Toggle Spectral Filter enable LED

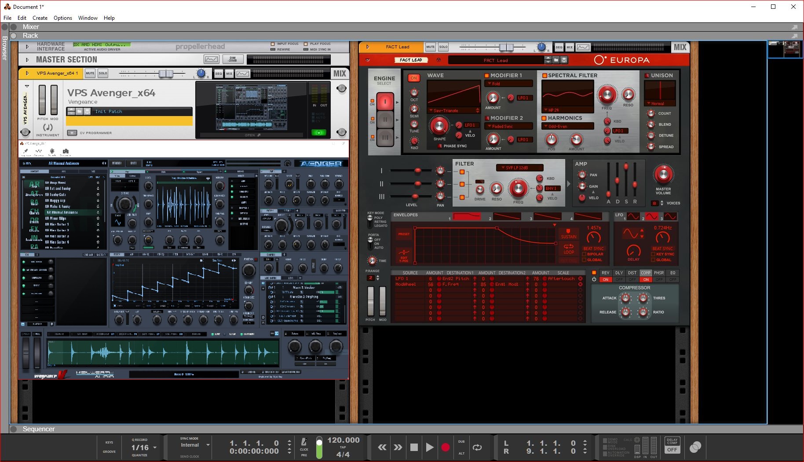coord(545,76)
